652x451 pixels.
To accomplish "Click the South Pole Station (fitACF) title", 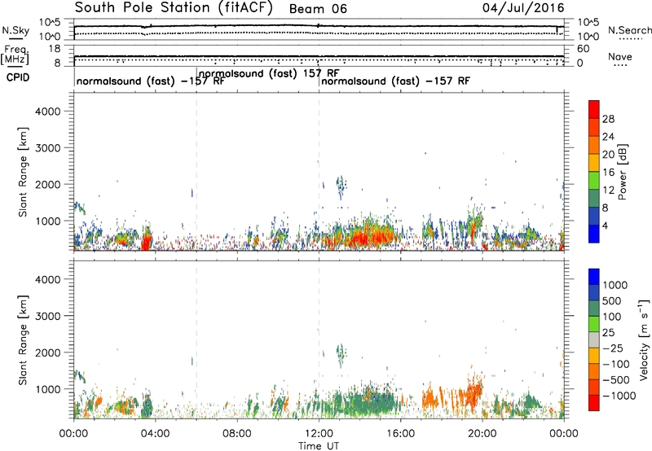I will click(174, 7).
